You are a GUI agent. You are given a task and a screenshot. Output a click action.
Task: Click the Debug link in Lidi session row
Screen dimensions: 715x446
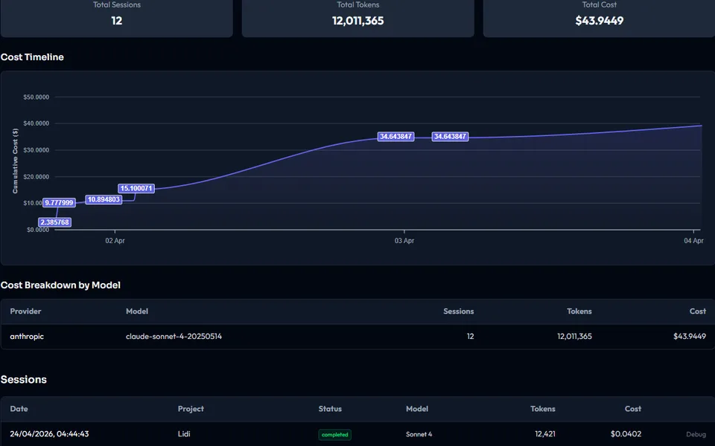(696, 434)
